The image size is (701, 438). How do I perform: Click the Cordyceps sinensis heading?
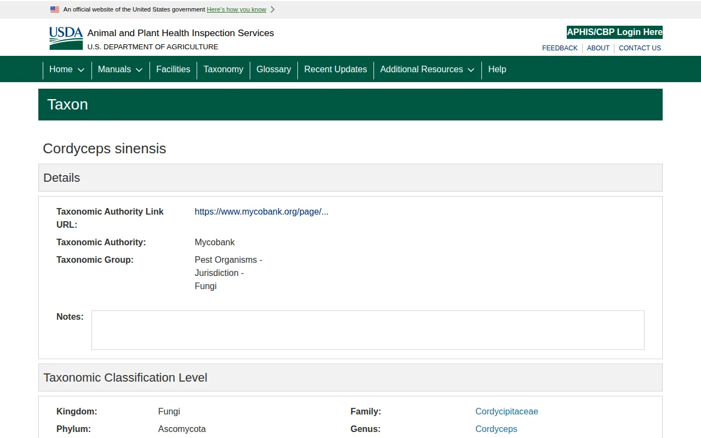pos(105,149)
